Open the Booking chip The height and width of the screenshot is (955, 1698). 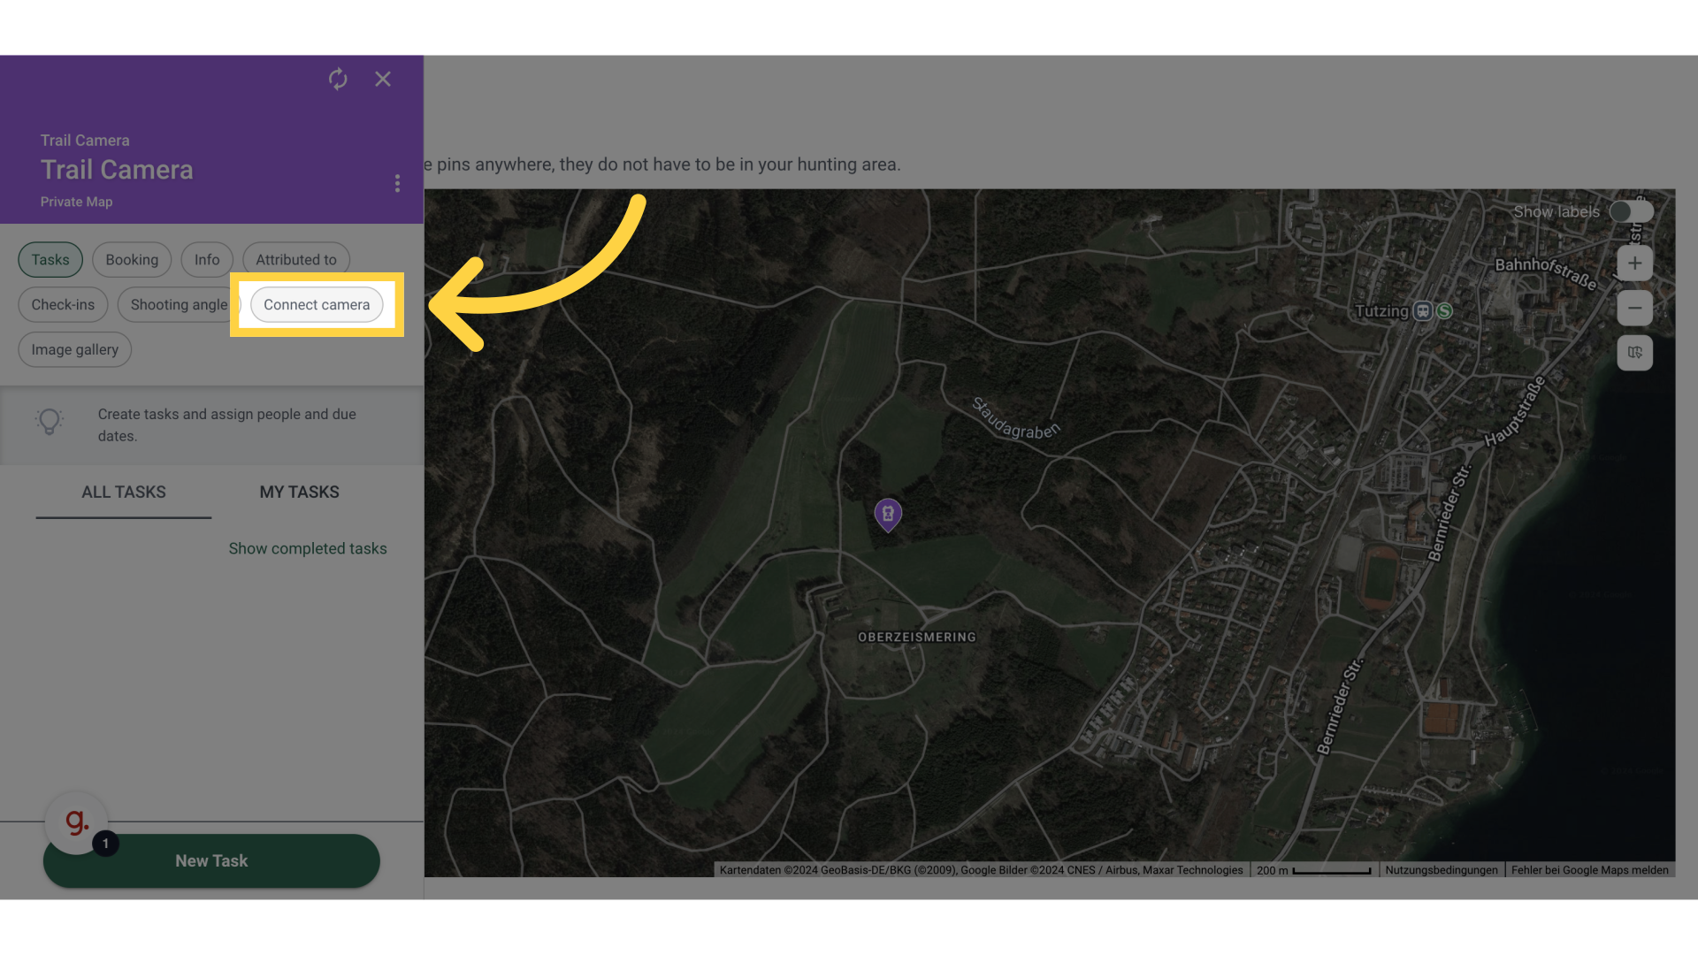[x=132, y=260]
